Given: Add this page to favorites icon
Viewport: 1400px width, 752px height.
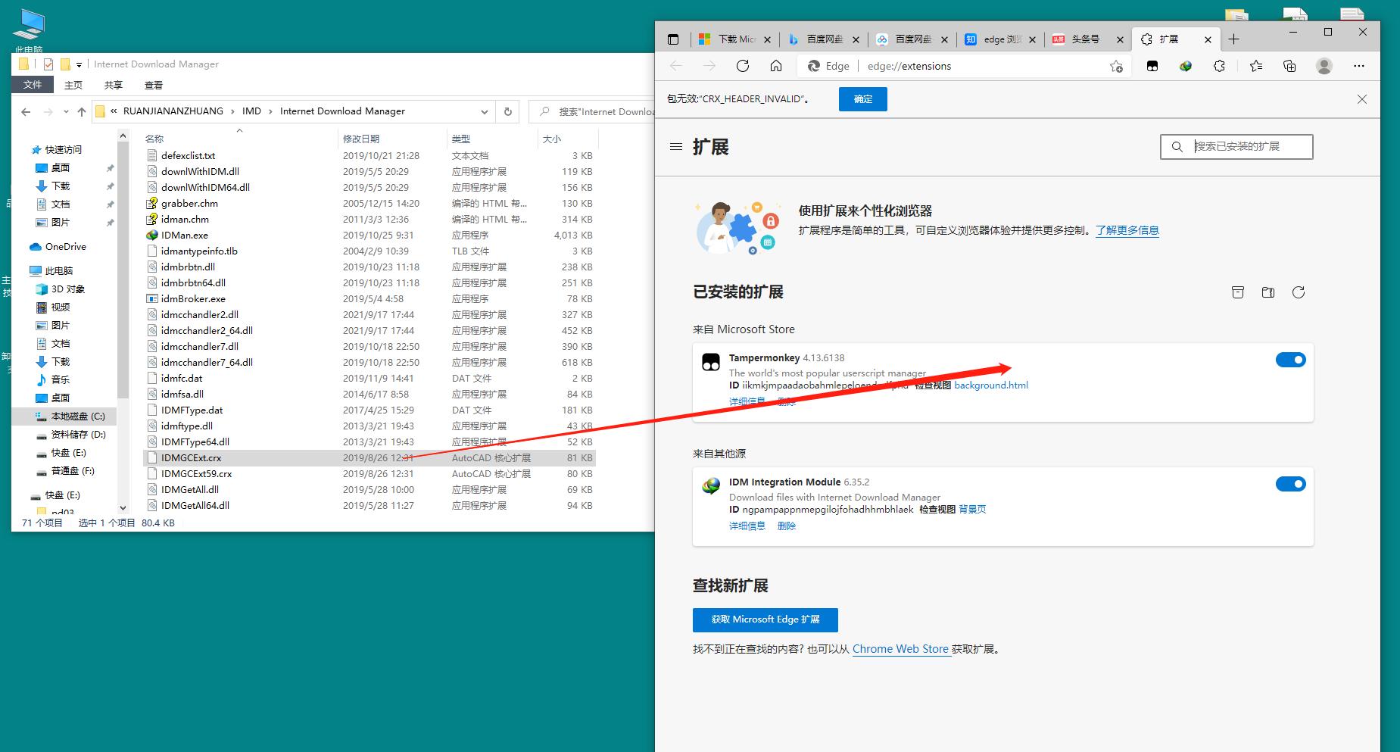Looking at the screenshot, I should click(1116, 66).
